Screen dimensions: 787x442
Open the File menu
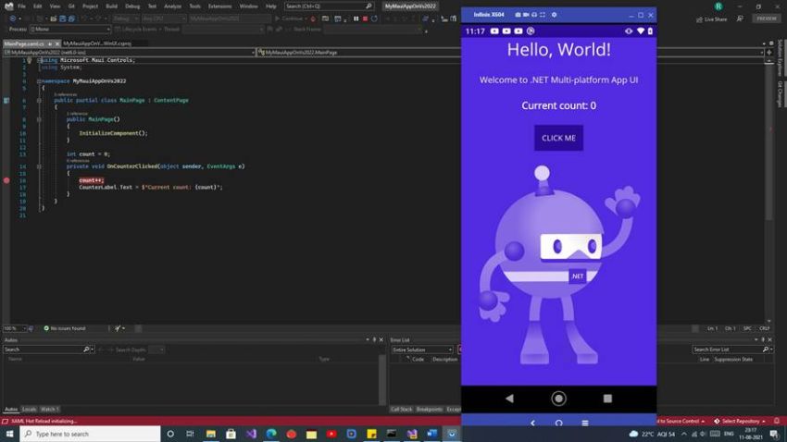point(21,6)
